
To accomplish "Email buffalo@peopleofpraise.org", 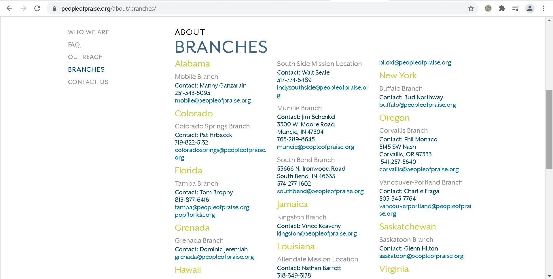I will pos(418,105).
